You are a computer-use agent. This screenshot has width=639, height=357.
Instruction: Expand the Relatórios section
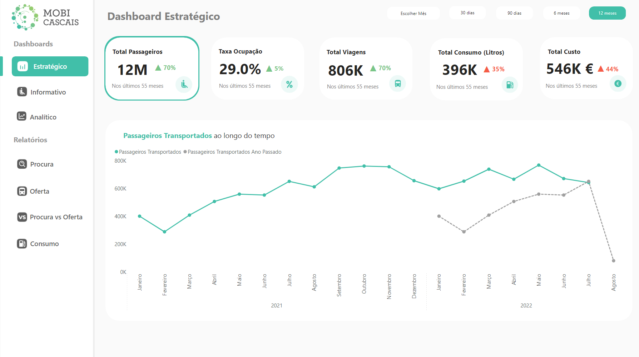click(x=30, y=140)
